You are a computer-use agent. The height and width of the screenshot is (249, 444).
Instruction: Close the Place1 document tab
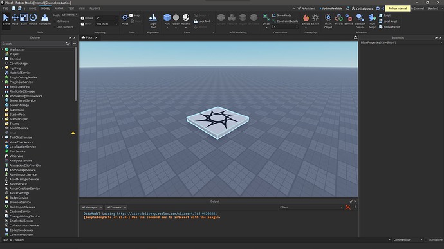[97, 37]
